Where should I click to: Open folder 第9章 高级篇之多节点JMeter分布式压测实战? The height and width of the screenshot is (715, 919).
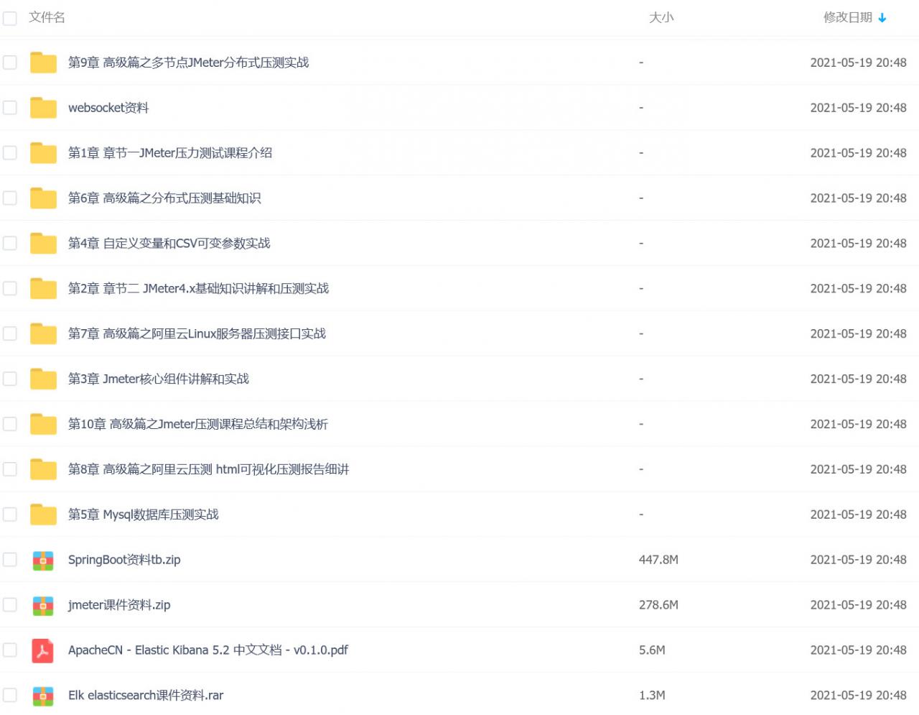188,63
